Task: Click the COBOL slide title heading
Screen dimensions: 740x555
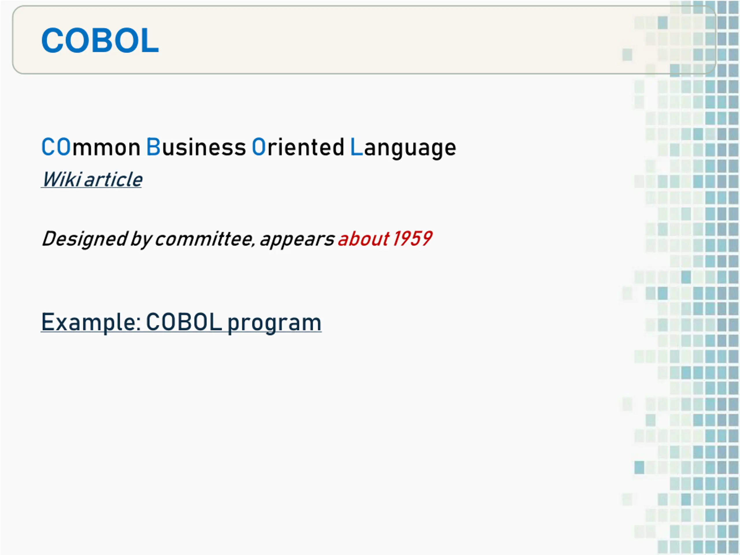Action: 100,40
